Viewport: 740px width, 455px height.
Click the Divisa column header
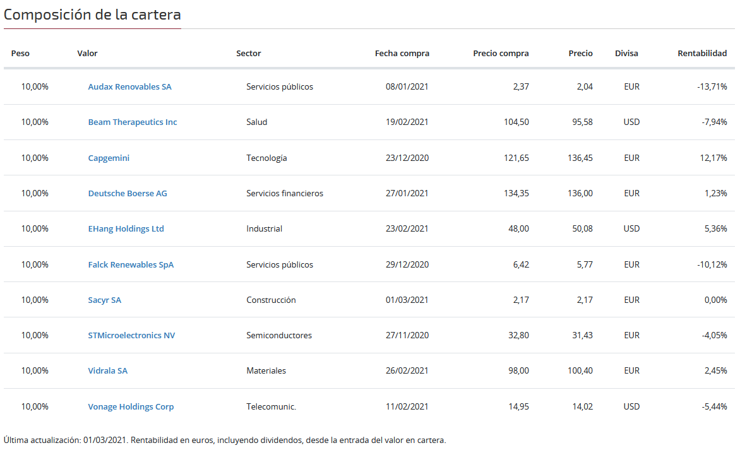[x=626, y=53]
